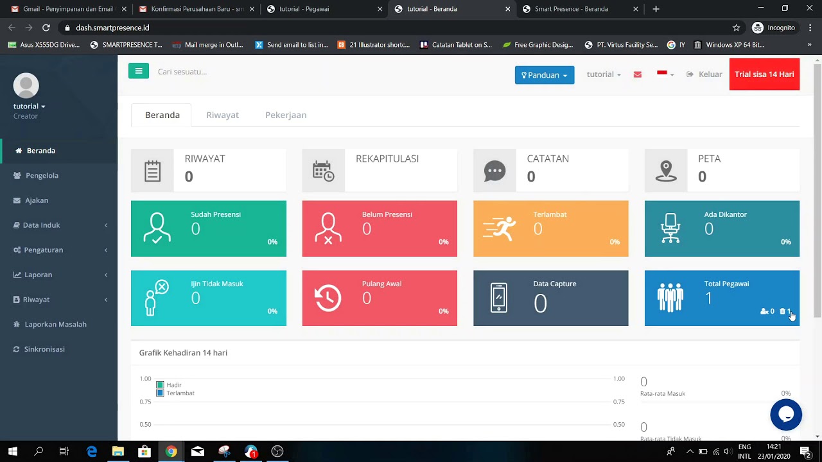Go to Pengelola in the sidebar
Screen dimensions: 822x462
coord(59,176)
